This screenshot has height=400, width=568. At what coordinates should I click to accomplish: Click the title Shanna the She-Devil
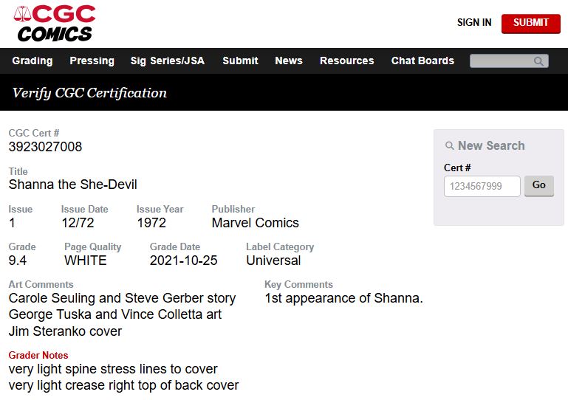point(72,185)
